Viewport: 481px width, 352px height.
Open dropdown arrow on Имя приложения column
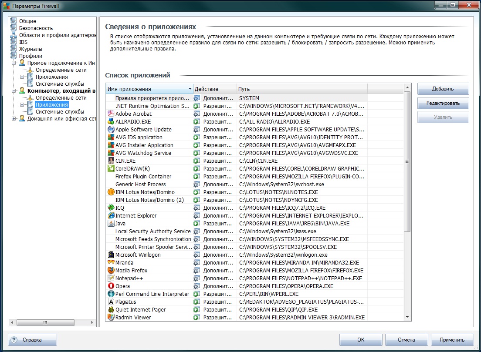(190, 89)
